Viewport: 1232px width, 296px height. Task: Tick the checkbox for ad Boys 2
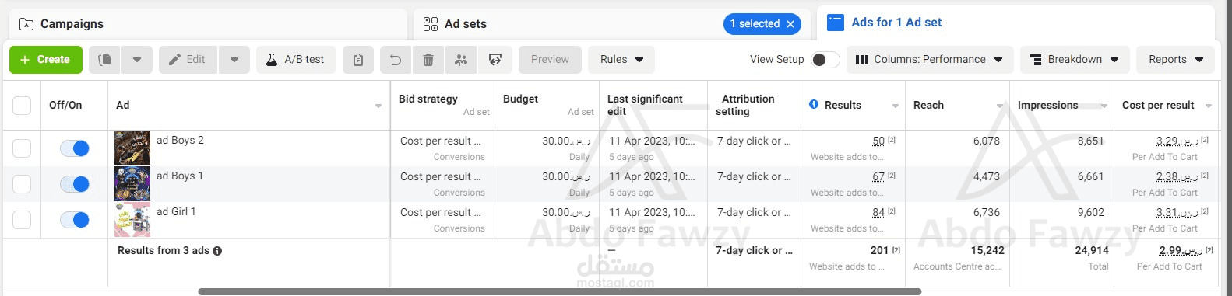[x=22, y=148]
